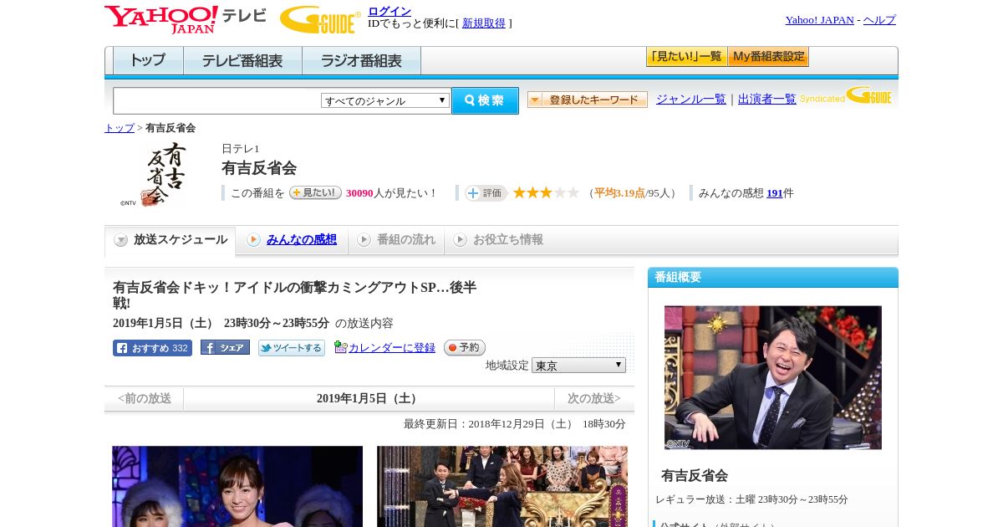1003x527 pixels.
Task: Click the ジャンル一覧 link
Action: (x=691, y=99)
